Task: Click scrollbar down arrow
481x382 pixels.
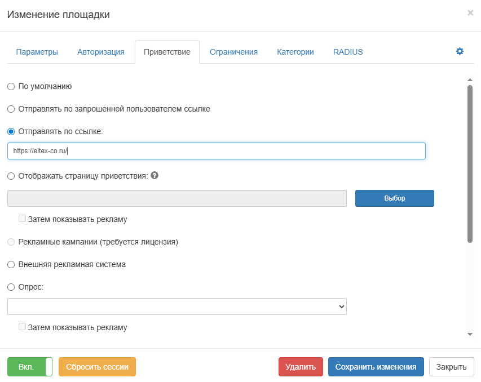Action: click(x=470, y=334)
